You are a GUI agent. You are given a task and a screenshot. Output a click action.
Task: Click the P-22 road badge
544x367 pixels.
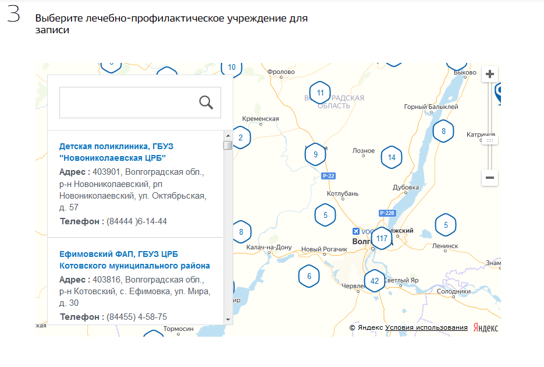[x=328, y=176]
